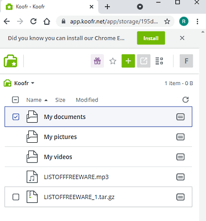Click the Koofr logo in the app header
The width and height of the screenshot is (206, 221).
pyautogui.click(x=11, y=61)
